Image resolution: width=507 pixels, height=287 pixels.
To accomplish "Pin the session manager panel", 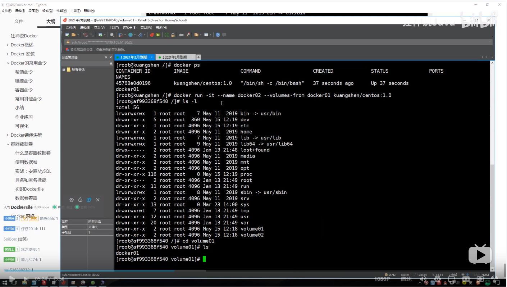I will point(106,57).
